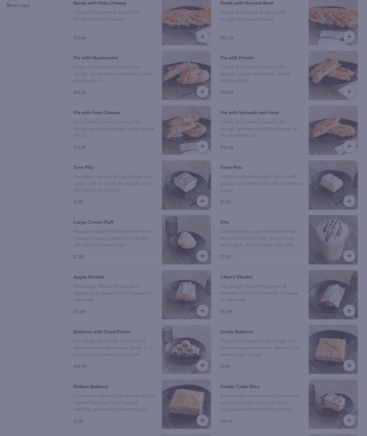
Task: Add Greek Baklava using plus icon
Action: point(349,365)
